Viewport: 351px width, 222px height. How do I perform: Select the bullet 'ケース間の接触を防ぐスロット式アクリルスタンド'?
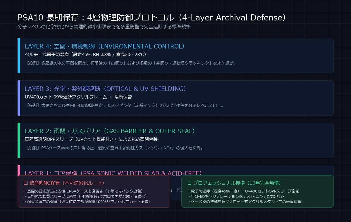(x=245, y=202)
